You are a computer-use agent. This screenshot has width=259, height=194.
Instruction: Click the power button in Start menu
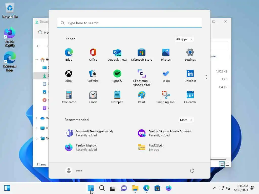pos(192,171)
